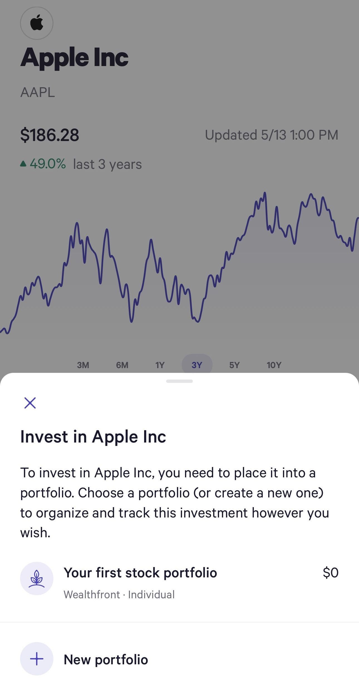The width and height of the screenshot is (359, 683).
Task: Show the 1Y price history
Action: coord(160,365)
